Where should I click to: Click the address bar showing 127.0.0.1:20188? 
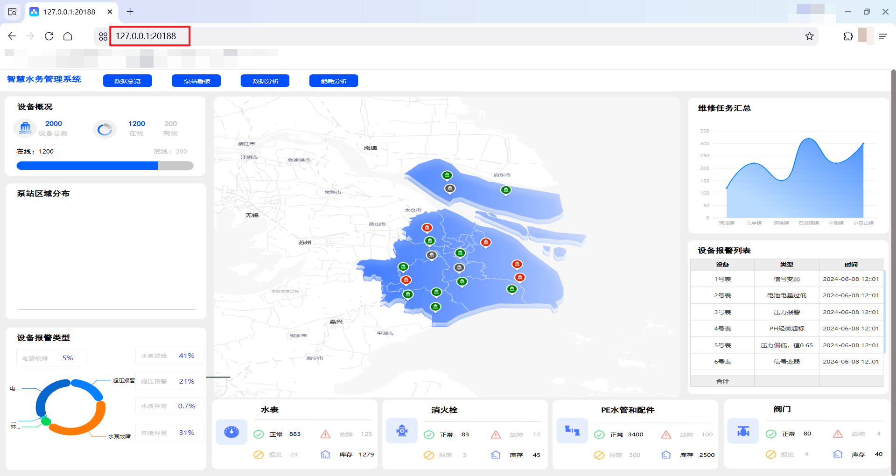coord(149,36)
